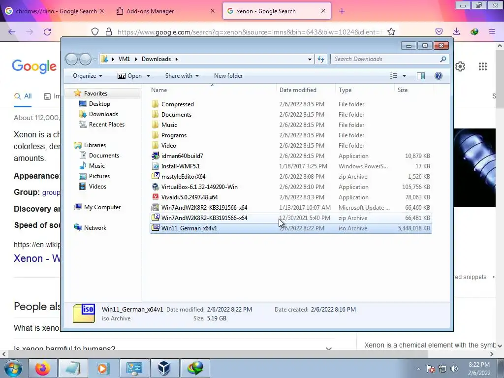Image resolution: width=504 pixels, height=378 pixels.
Task: Open the Share with dropdown
Action: [182, 76]
